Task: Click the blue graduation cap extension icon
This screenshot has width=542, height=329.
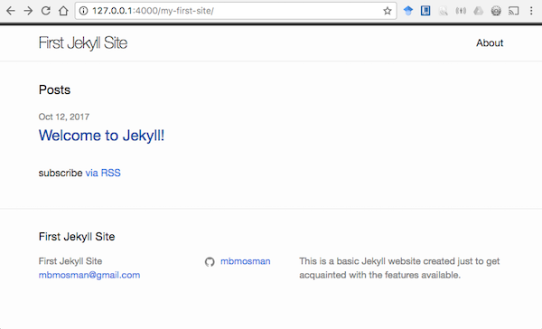Action: tap(408, 11)
